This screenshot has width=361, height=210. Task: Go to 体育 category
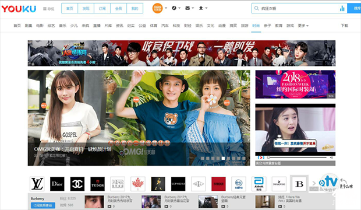point(154,26)
